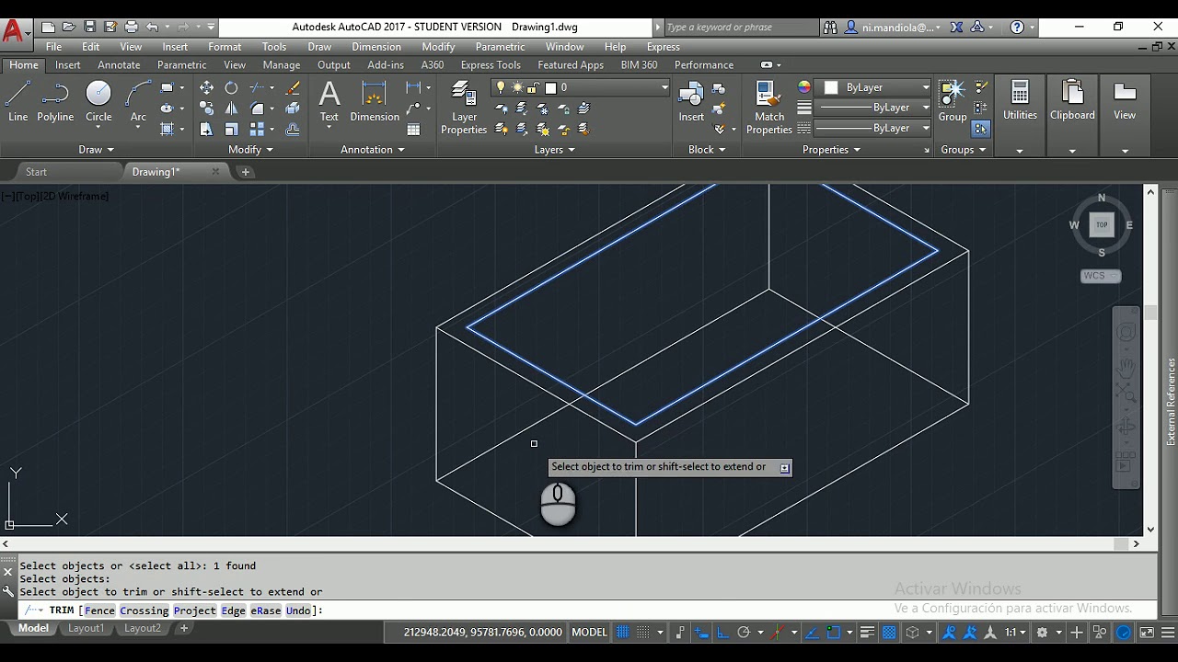Expand the Modify panel

tap(250, 150)
